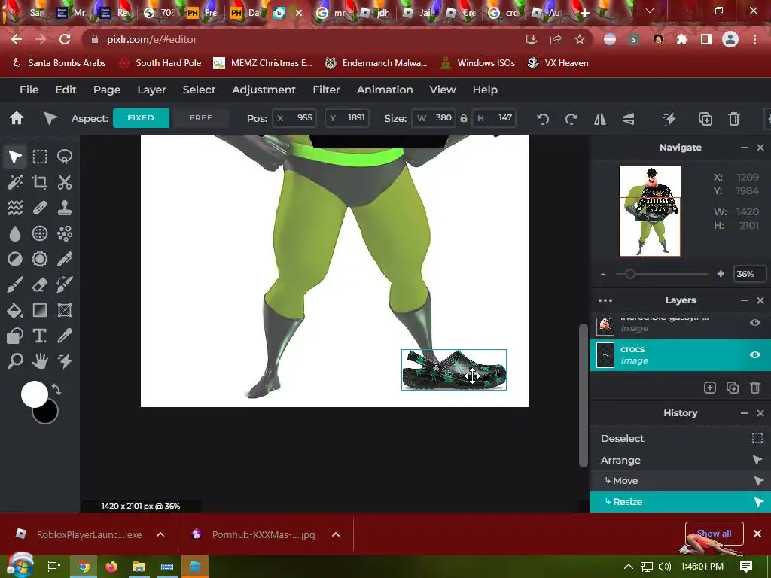771x578 pixels.
Task: Hide the crocs layer
Action: (x=754, y=355)
